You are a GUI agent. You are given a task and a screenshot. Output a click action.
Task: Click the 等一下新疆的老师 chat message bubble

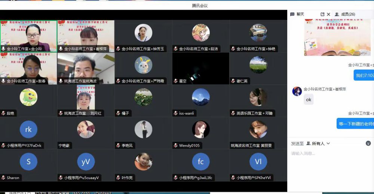[355, 123]
